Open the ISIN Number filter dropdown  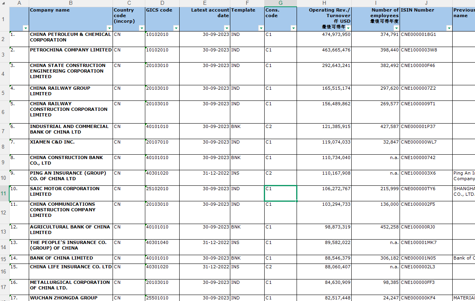(x=449, y=28)
